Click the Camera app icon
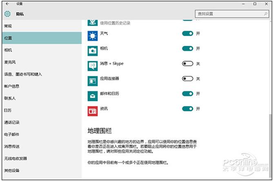Image resolution: width=273 pixels, height=181 pixels. coord(93,51)
